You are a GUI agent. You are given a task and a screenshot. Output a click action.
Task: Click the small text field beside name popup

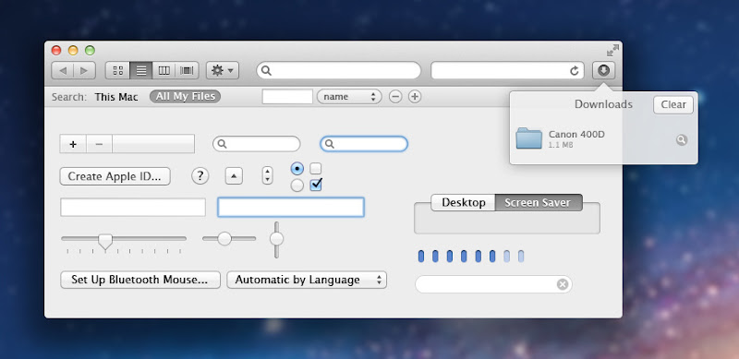coord(287,97)
